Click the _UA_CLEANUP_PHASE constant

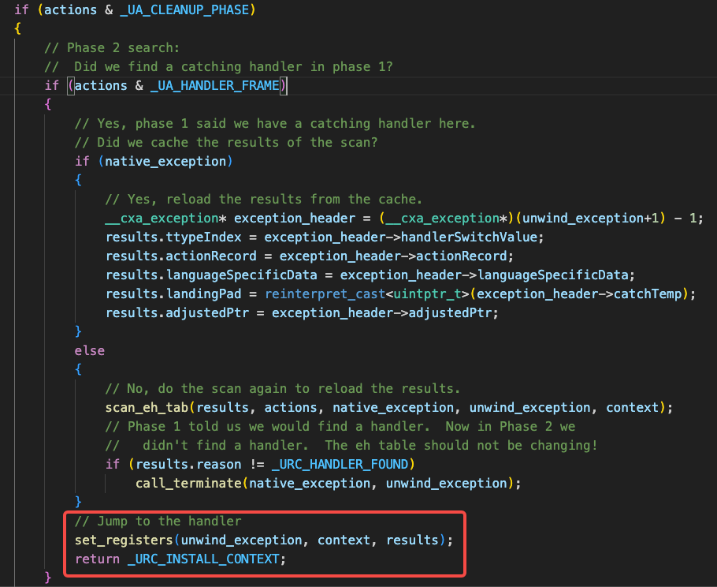(x=184, y=10)
